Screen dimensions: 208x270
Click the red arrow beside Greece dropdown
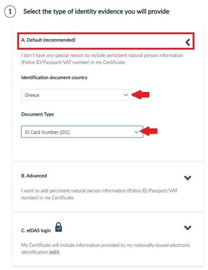[x=141, y=95]
